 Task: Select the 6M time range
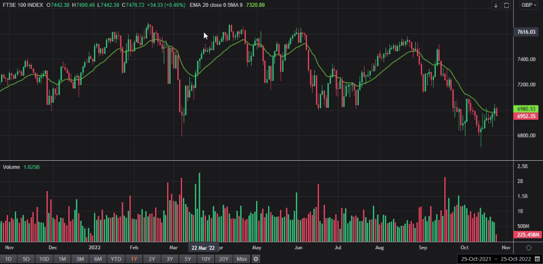pos(98,259)
